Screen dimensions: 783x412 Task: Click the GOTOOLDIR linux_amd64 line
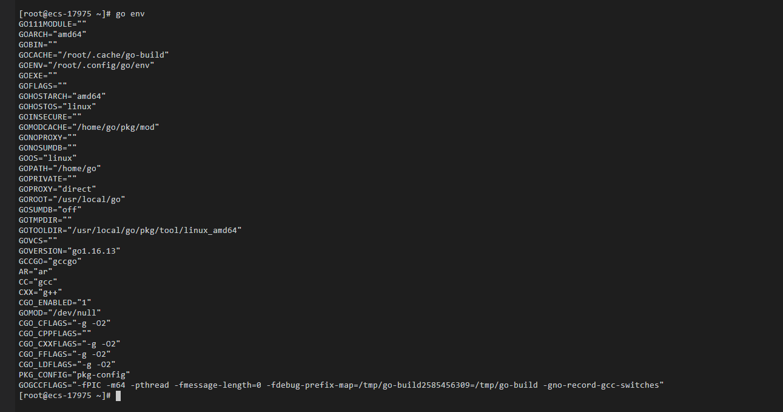point(130,230)
